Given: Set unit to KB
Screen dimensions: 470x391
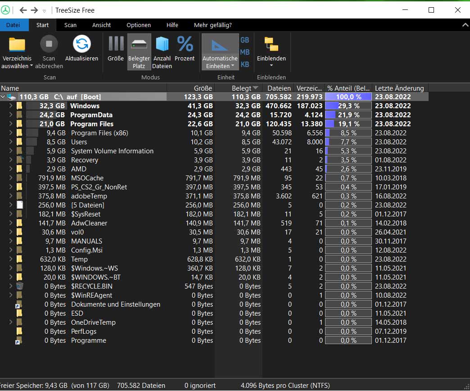Looking at the screenshot, I should pos(245,64).
